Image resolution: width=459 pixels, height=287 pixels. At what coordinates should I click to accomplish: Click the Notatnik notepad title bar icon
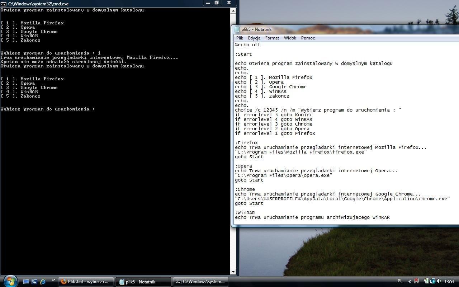[x=237, y=29]
